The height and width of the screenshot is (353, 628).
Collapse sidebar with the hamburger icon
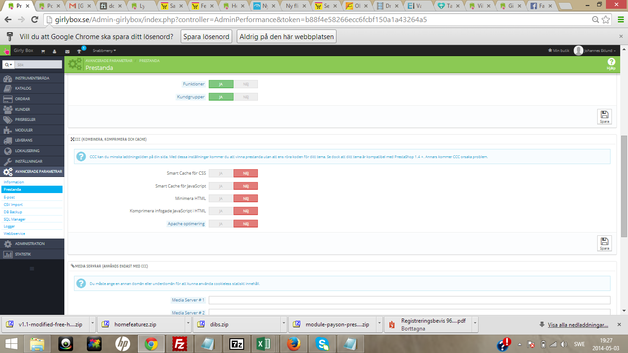pos(32,268)
